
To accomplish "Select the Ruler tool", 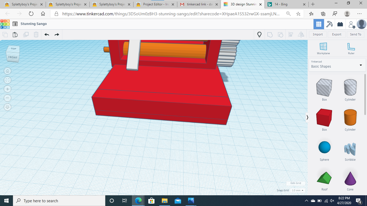I will pyautogui.click(x=351, y=48).
